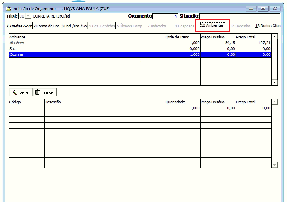The height and width of the screenshot is (202, 287).
Task: Click Sala row quantity 0,000 cell
Action: click(183, 49)
